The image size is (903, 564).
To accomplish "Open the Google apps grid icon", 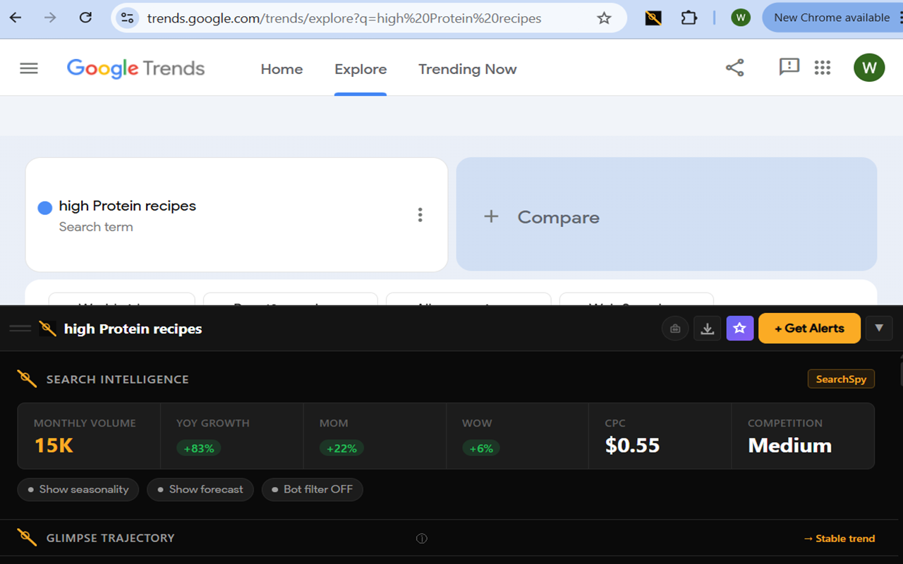I will [823, 68].
